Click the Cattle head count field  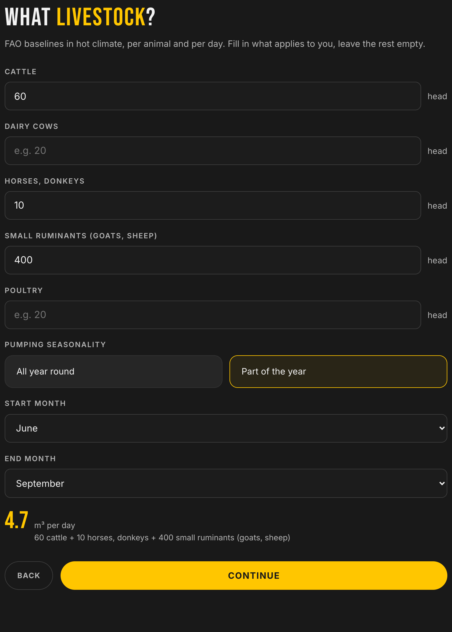tap(213, 96)
